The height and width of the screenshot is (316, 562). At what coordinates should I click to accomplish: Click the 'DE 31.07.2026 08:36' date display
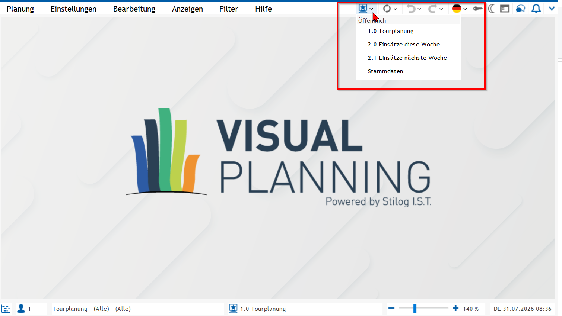click(x=522, y=309)
